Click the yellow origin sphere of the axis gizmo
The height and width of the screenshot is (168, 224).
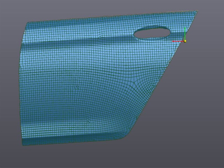pyautogui.click(x=185, y=41)
